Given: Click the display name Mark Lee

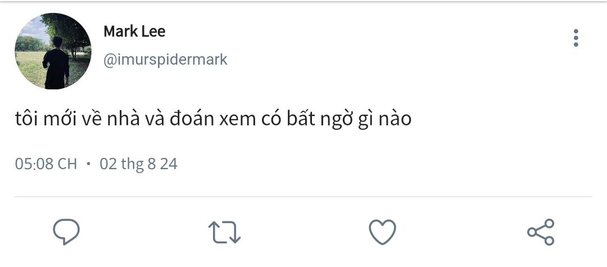Looking at the screenshot, I should pyautogui.click(x=134, y=31).
